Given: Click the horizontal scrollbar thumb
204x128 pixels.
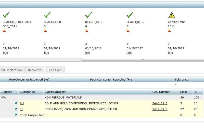Looking at the screenshot, I should click(x=143, y=60).
